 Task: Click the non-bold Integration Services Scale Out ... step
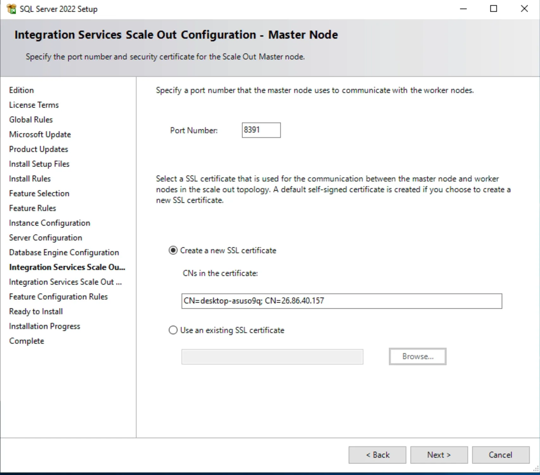pyautogui.click(x=65, y=282)
